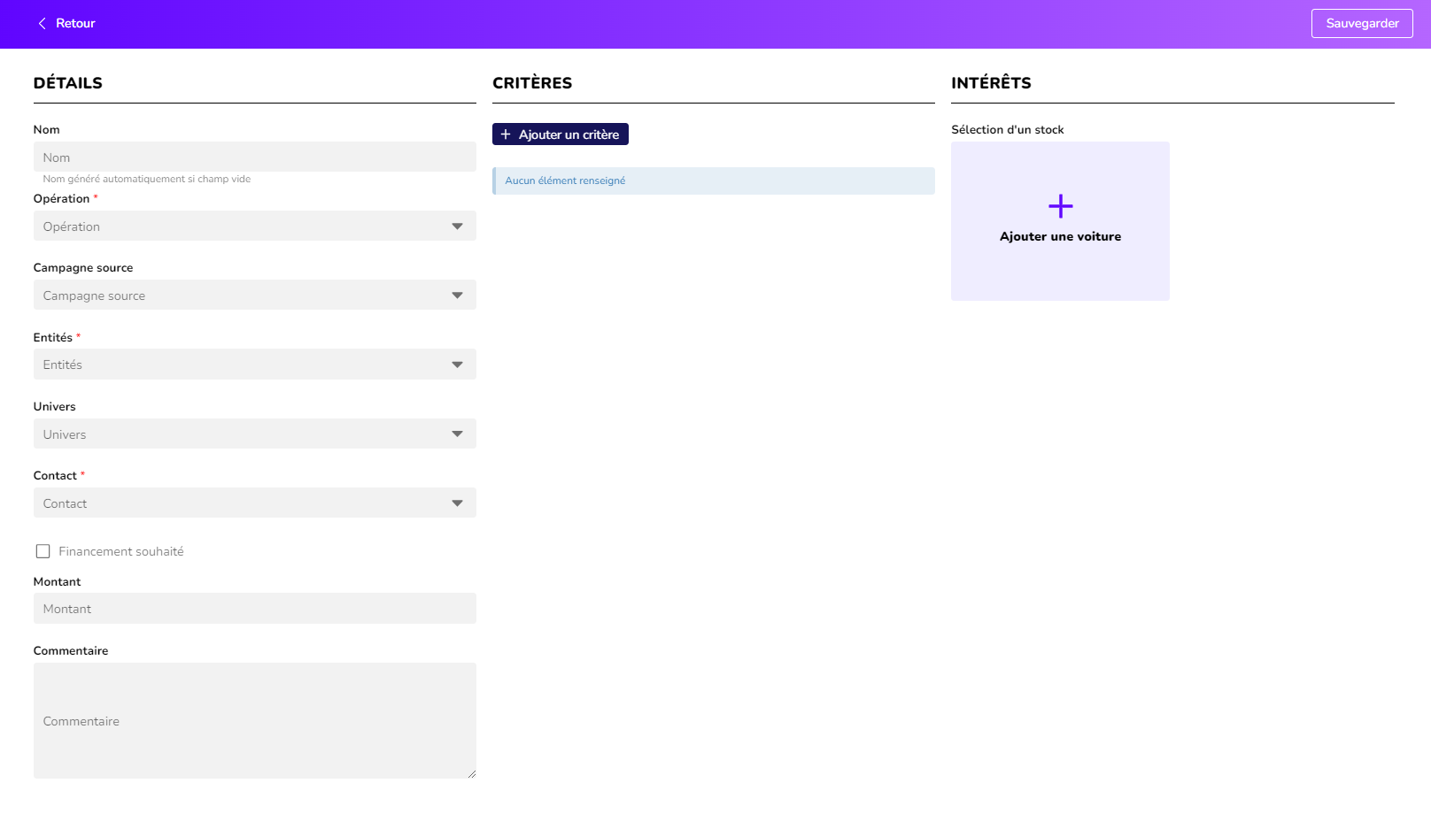Viewport: 1431px width, 829px height.
Task: Click the Ajouter une voiture label
Action: [x=1060, y=236]
